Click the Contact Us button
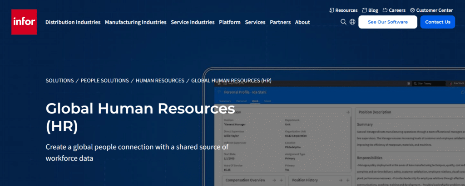 437,22
